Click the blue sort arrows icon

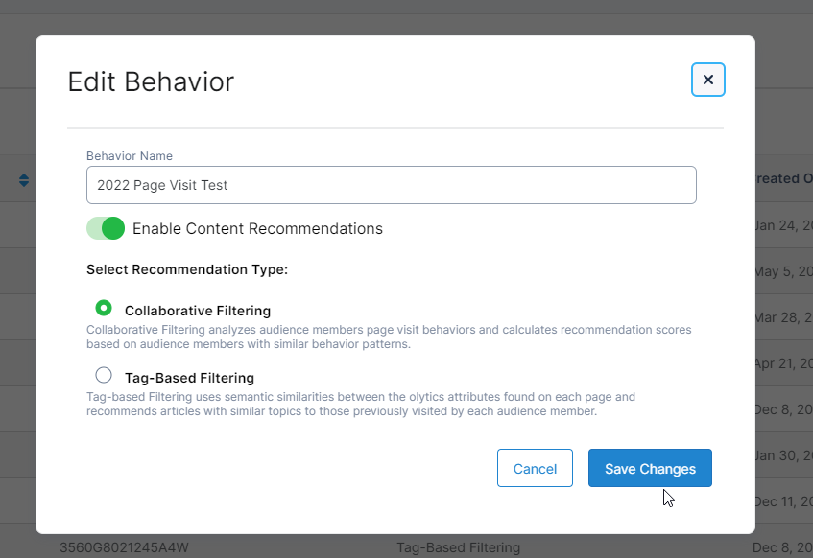click(24, 180)
